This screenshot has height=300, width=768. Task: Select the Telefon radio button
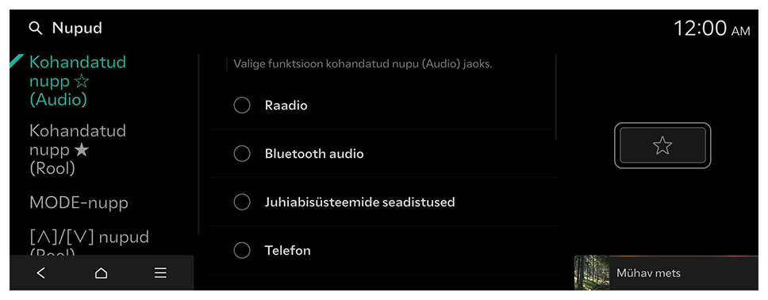click(x=242, y=251)
